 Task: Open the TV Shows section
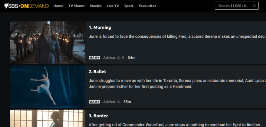tap(76, 6)
